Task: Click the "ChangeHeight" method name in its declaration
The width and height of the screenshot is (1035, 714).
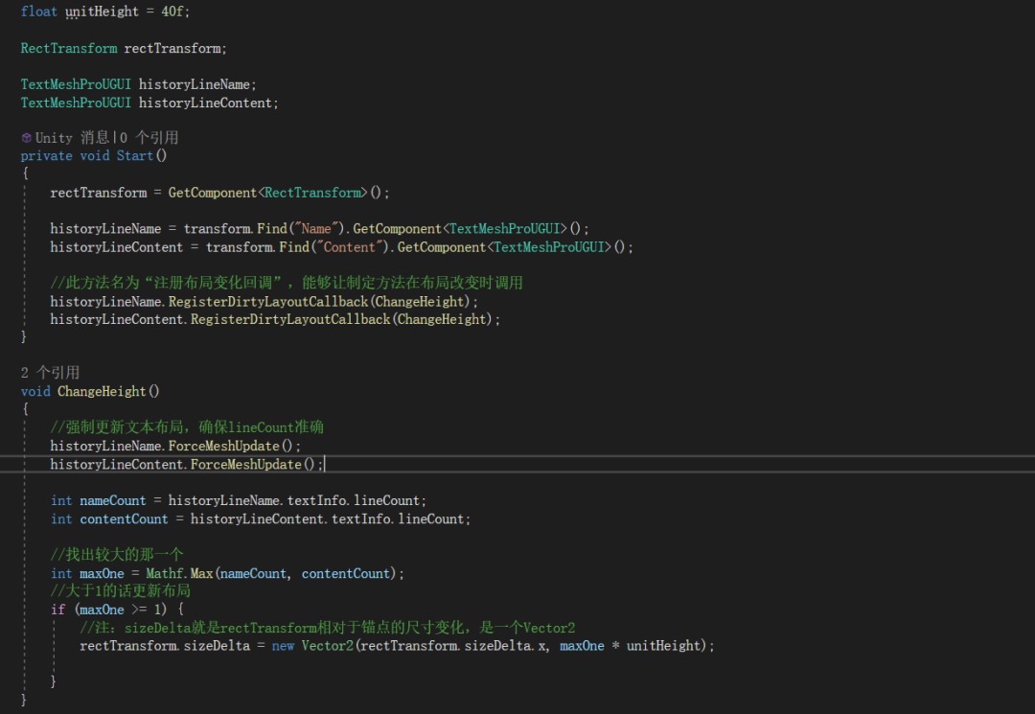Action: tap(102, 391)
